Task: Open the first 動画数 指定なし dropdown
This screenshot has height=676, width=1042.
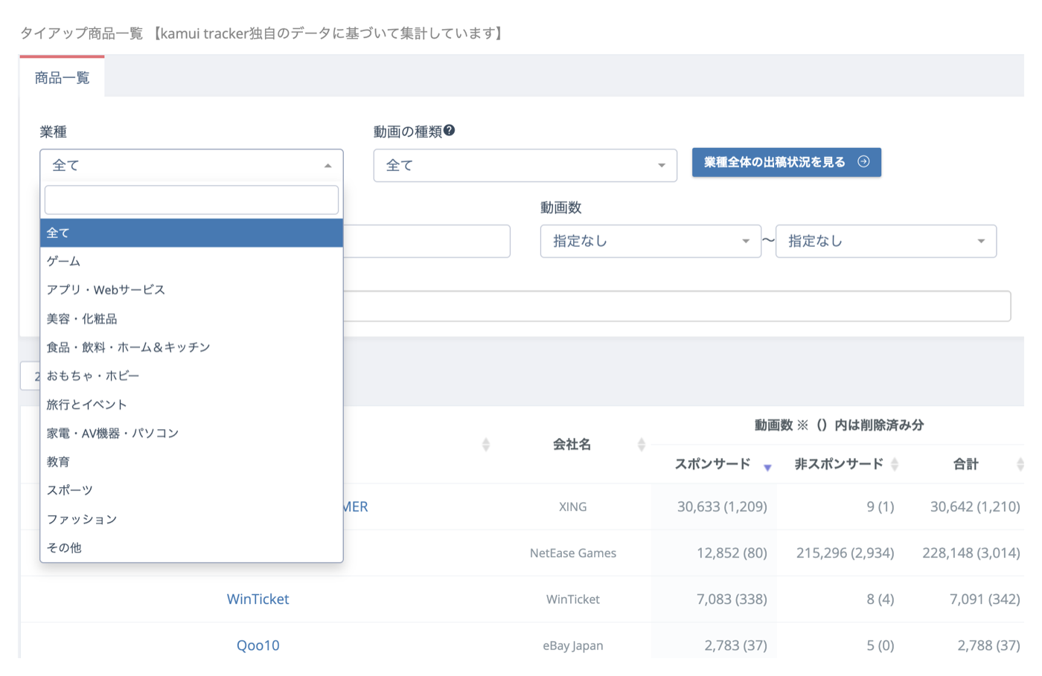Action: tap(651, 241)
